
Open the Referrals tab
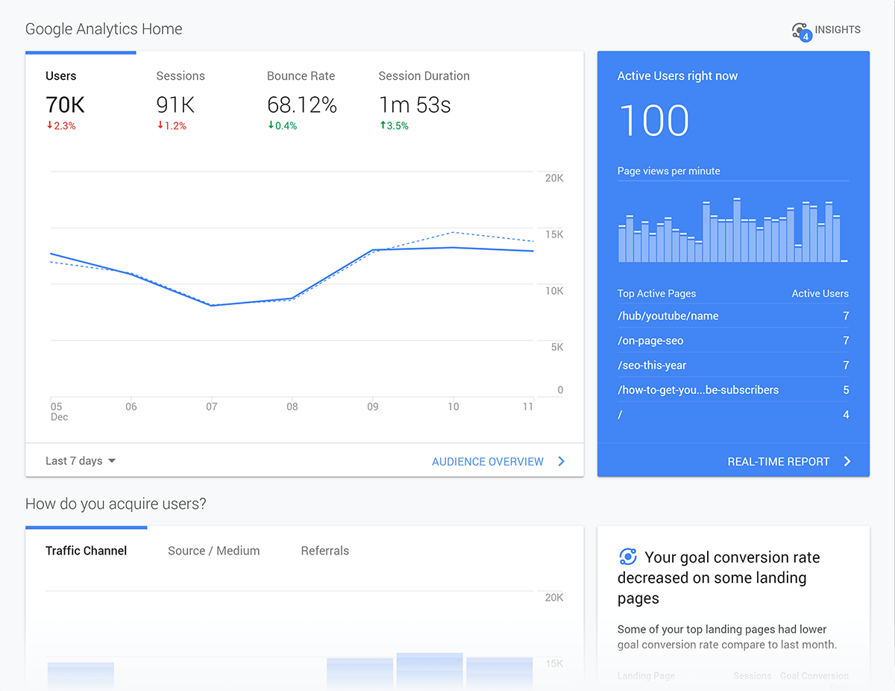[324, 550]
